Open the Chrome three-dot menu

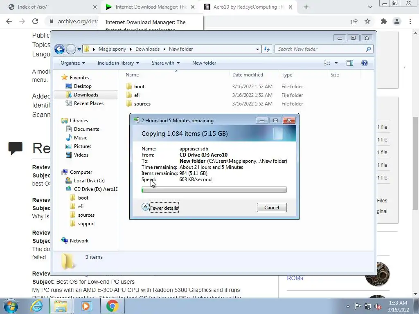click(410, 22)
